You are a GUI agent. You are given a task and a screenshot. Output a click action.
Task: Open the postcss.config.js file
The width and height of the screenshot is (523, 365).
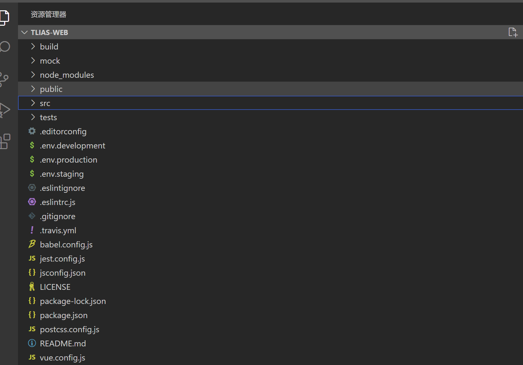[69, 329]
